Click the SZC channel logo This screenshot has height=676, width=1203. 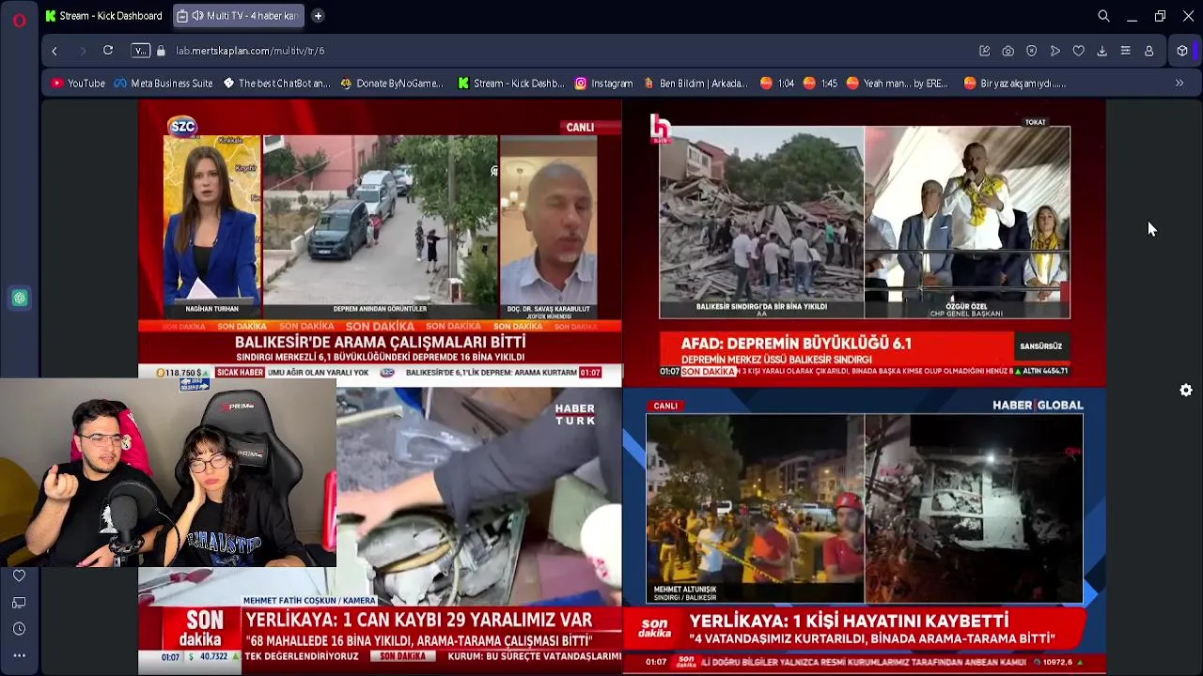[182, 127]
